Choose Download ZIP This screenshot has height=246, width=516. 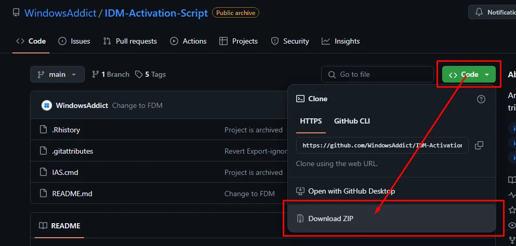[x=392, y=218]
